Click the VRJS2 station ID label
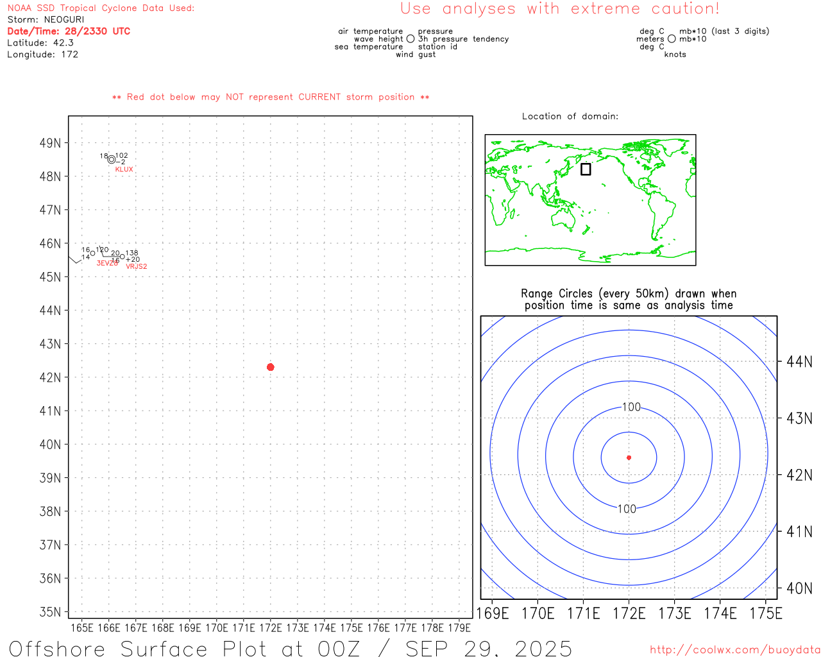The image size is (821, 657). coord(136,266)
